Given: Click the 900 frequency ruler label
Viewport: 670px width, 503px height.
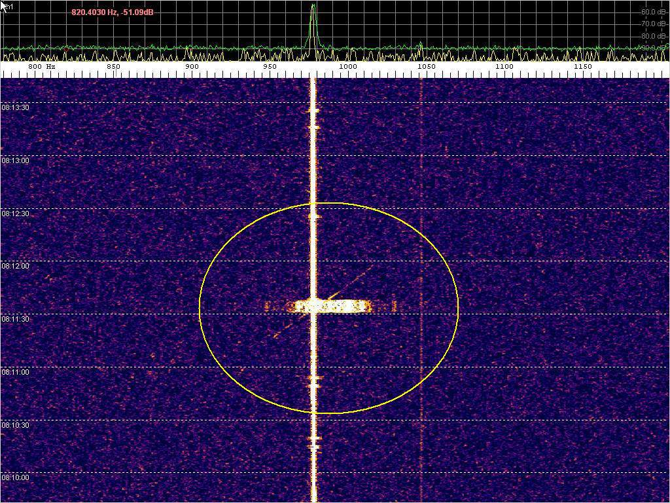Looking at the screenshot, I should [192, 67].
